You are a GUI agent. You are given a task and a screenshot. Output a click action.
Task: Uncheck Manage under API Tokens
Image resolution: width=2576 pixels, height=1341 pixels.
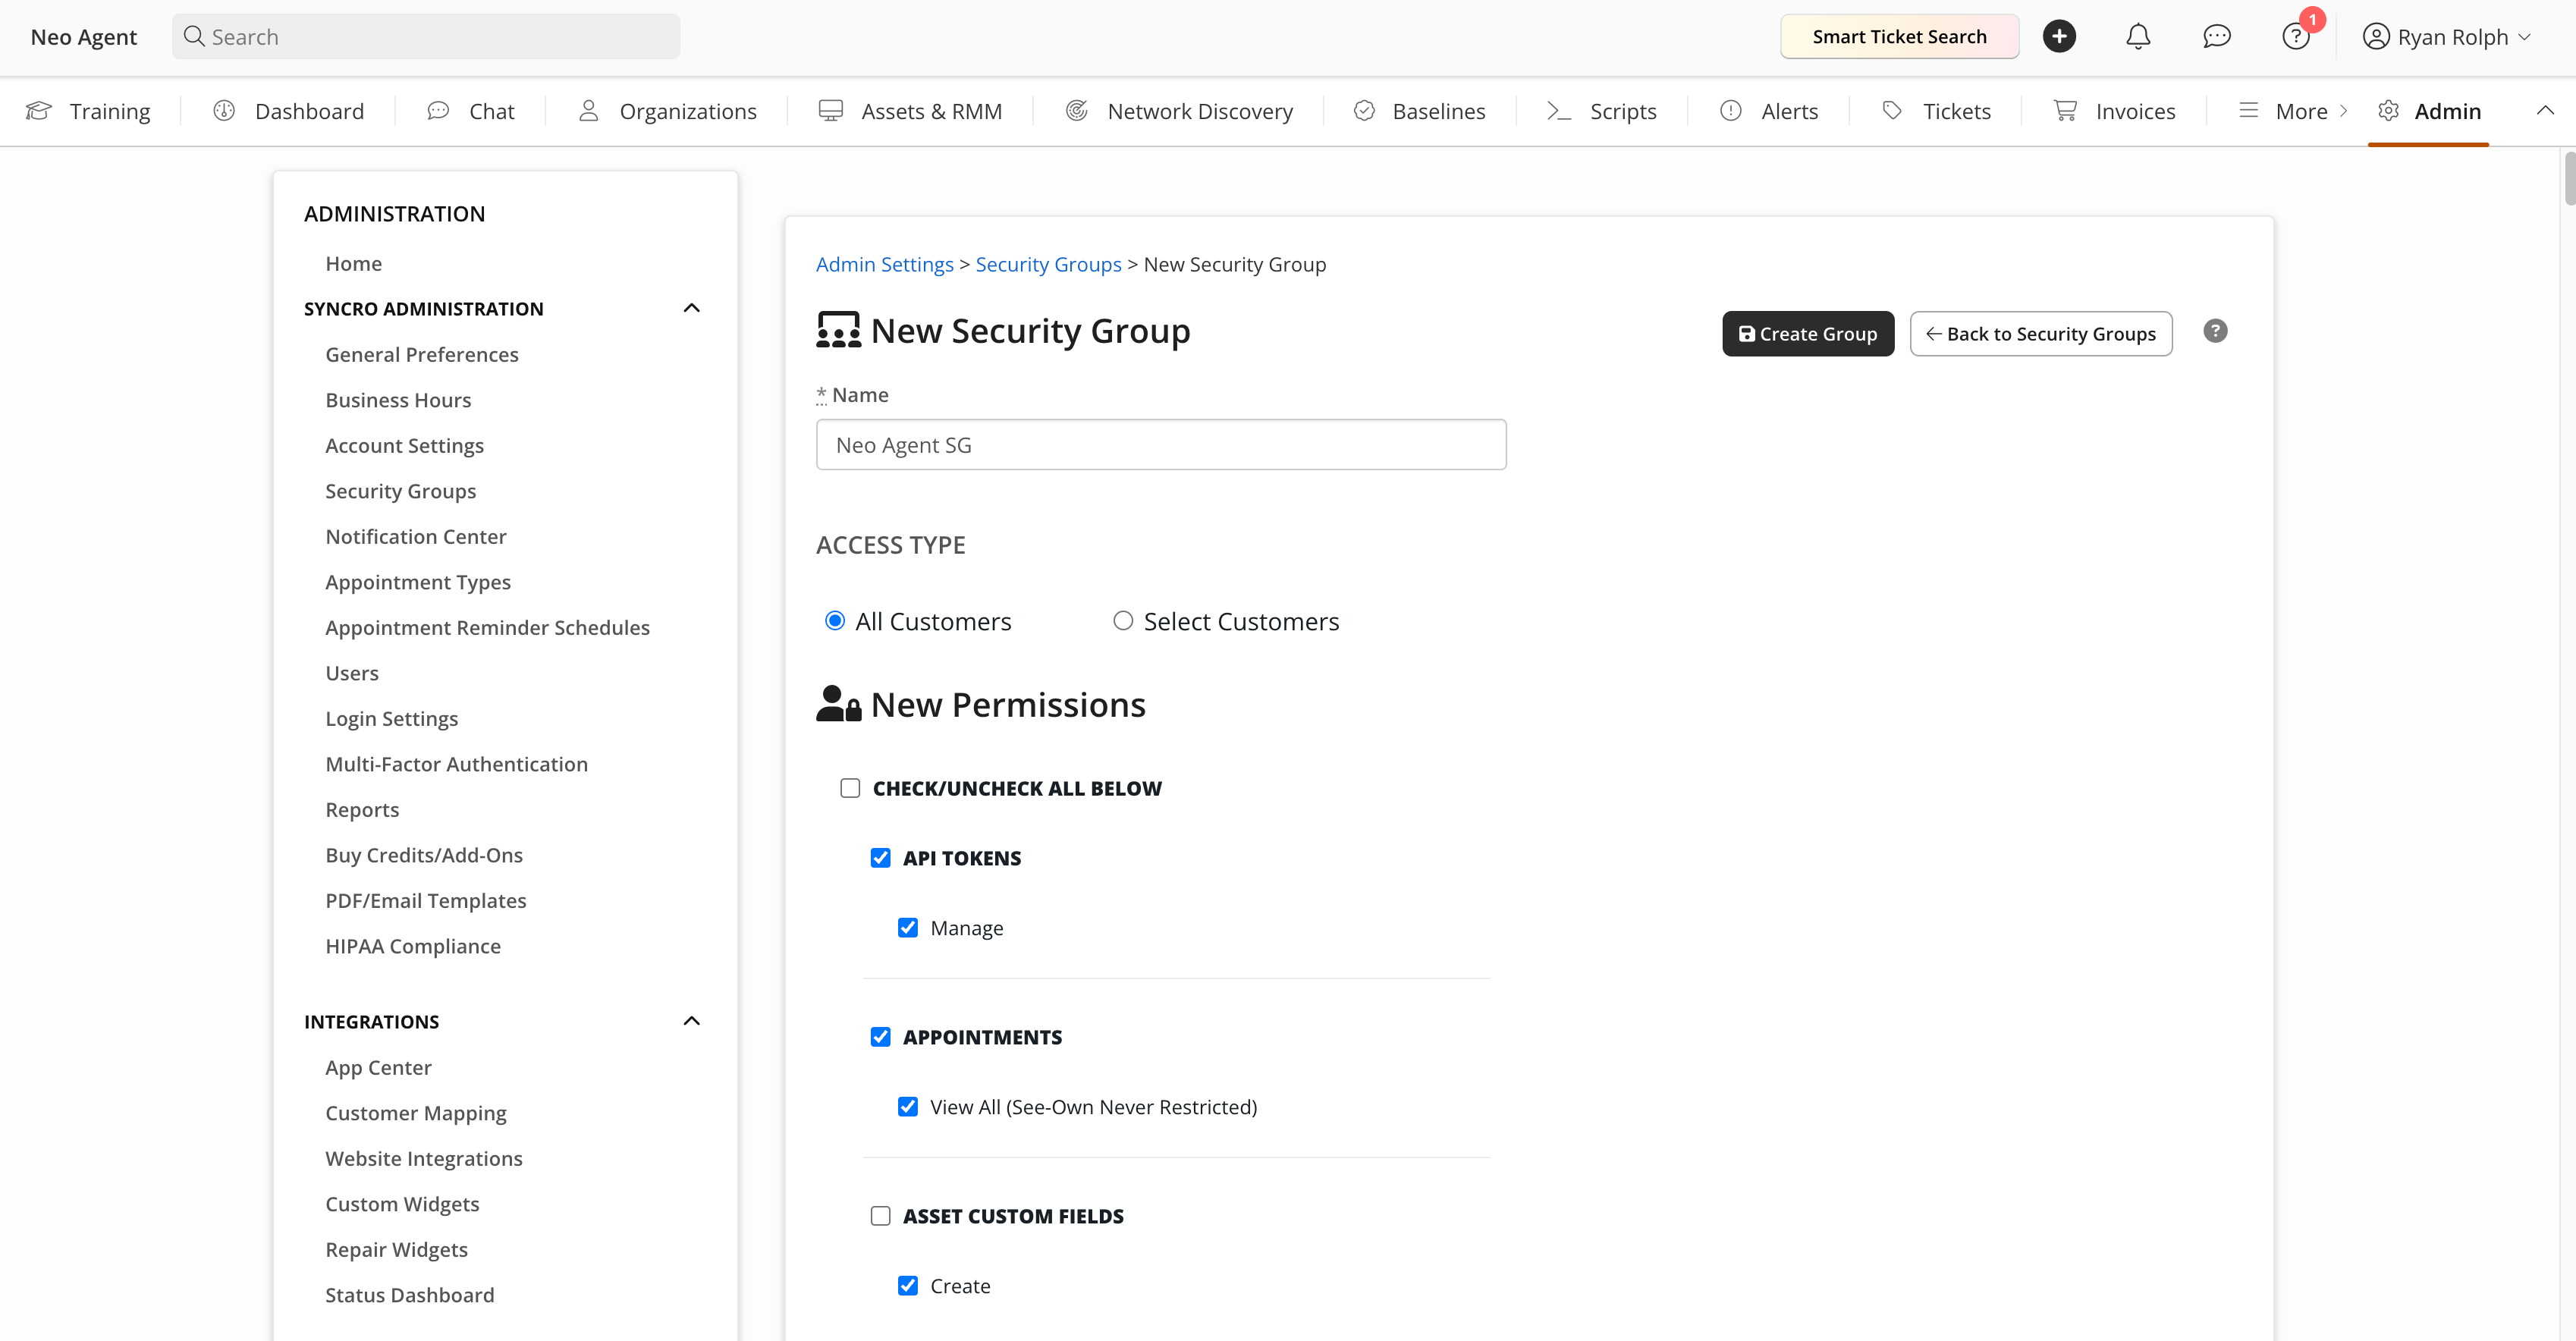click(907, 928)
